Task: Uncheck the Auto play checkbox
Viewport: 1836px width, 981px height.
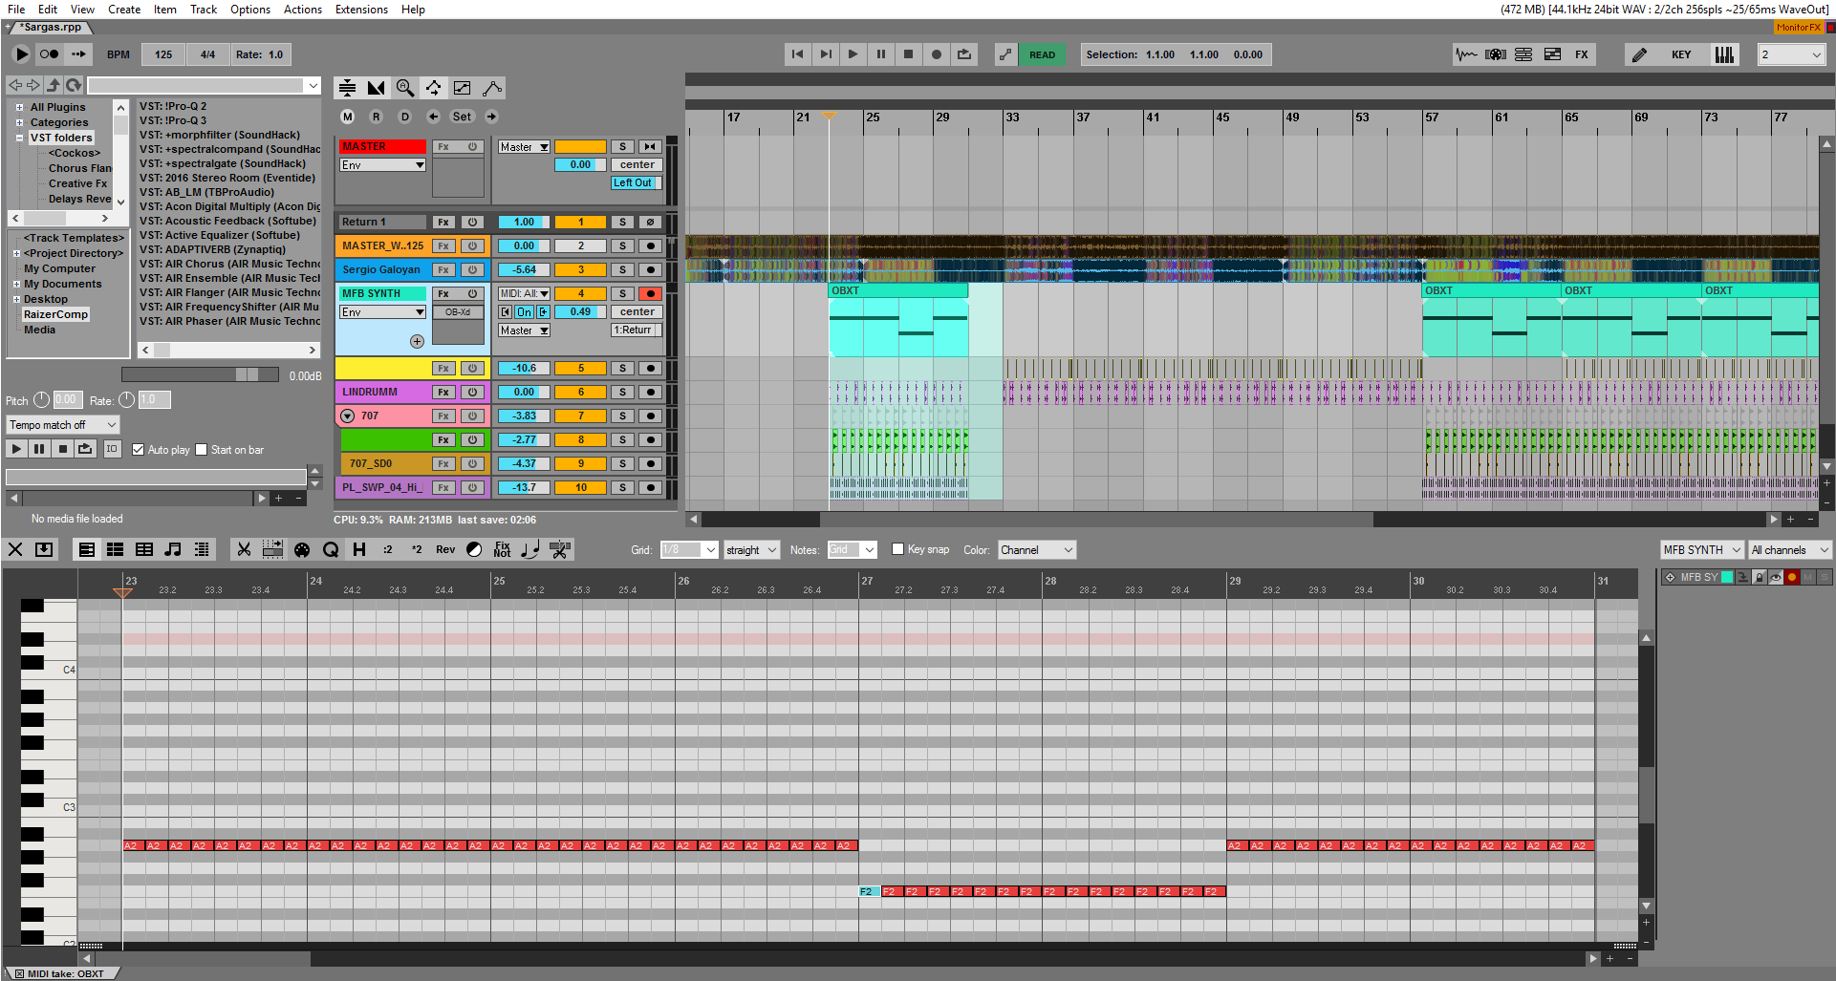Action: (x=139, y=450)
